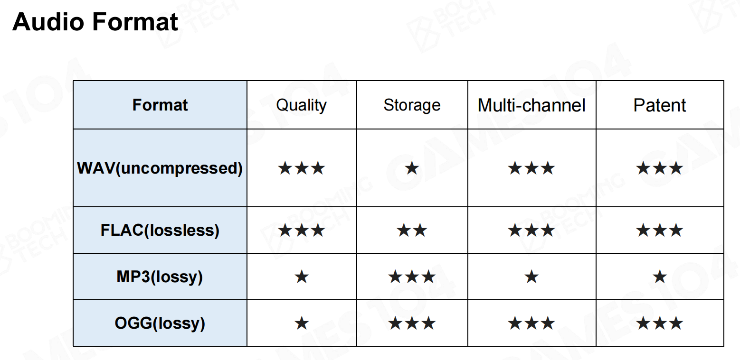The height and width of the screenshot is (360, 740).
Task: Click the Audio Format slide title
Action: click(95, 22)
